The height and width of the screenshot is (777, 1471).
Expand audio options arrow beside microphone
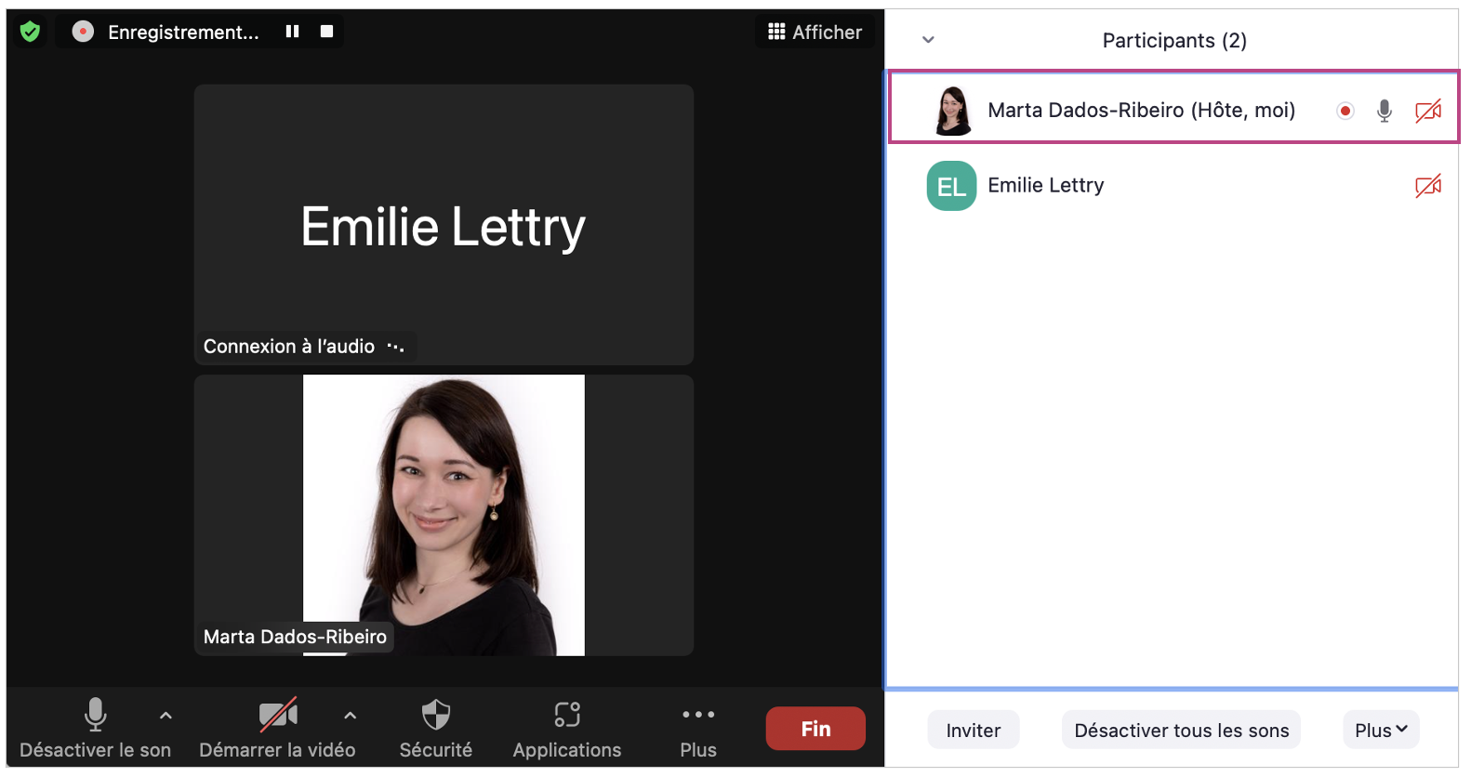[166, 716]
